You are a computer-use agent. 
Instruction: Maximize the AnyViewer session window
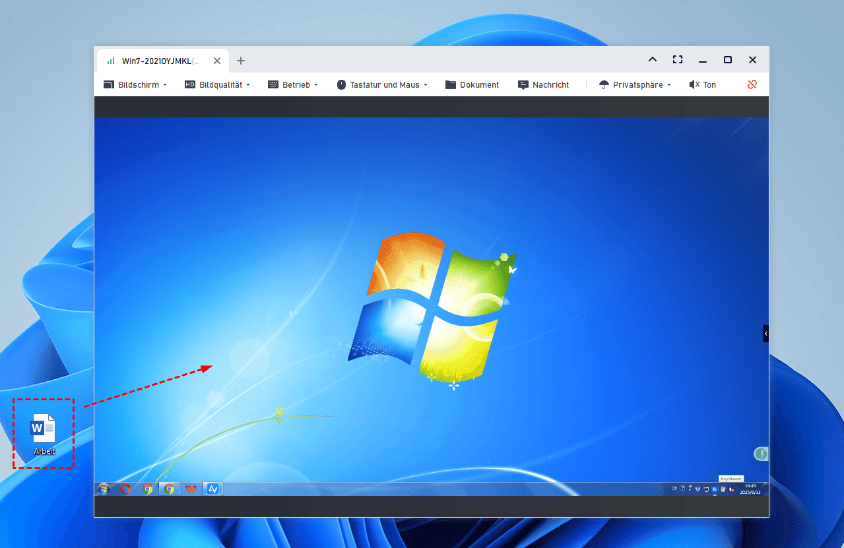(x=728, y=59)
